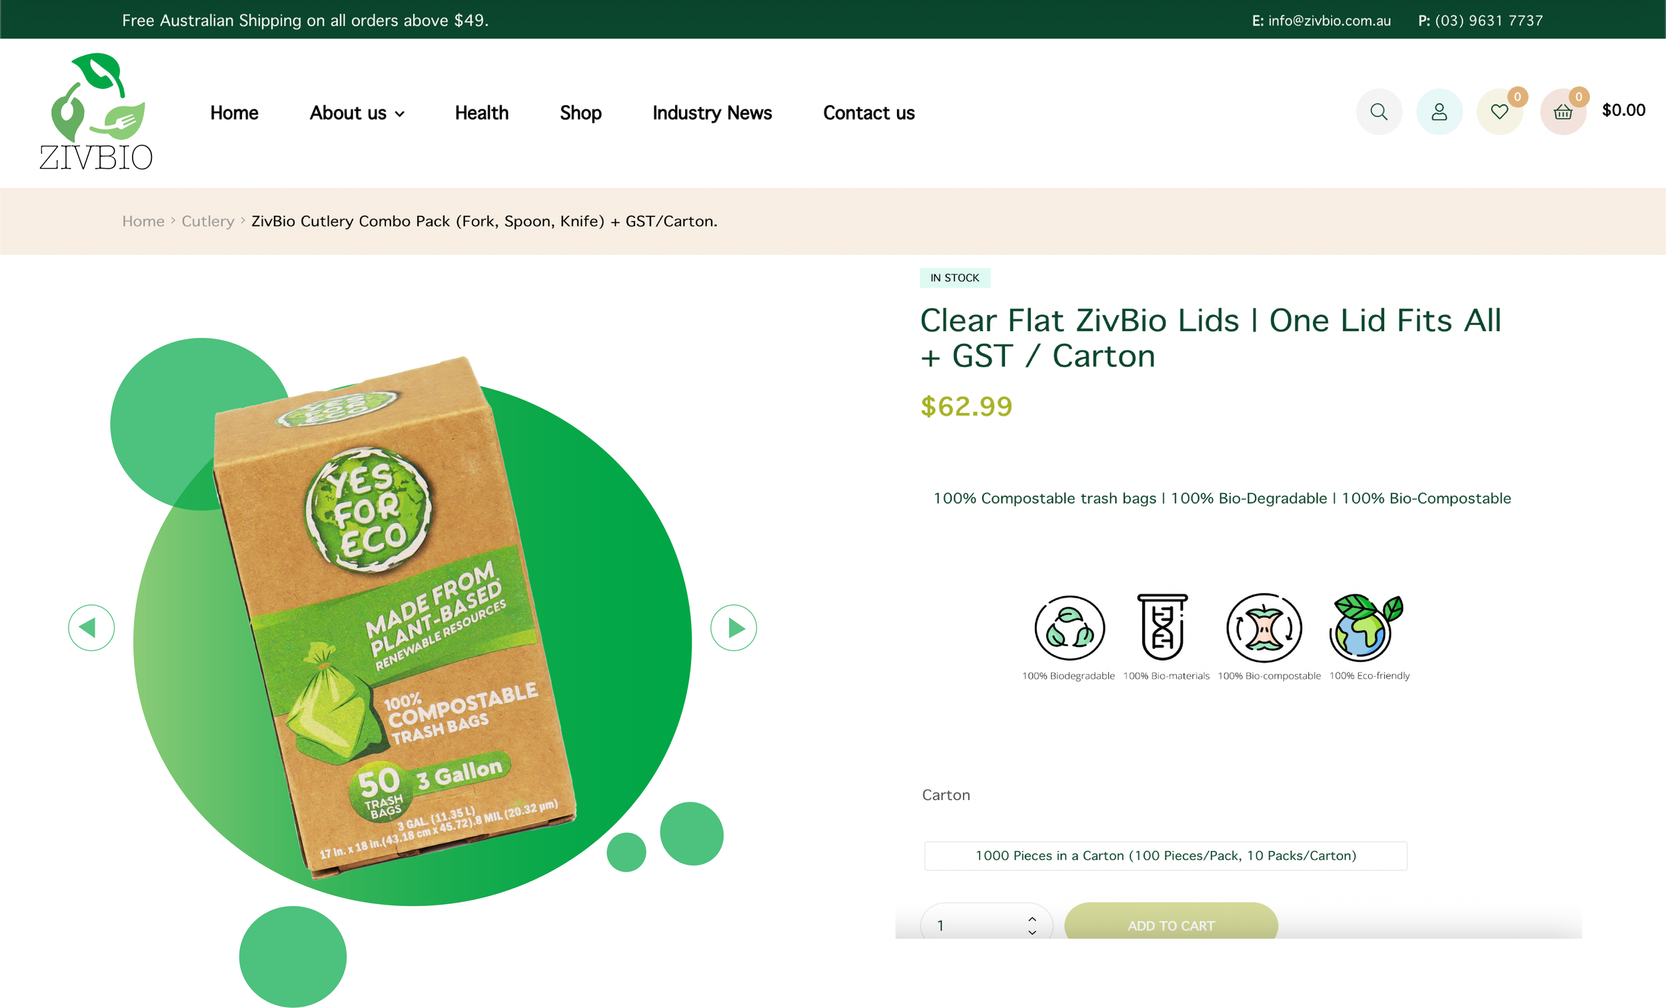1666x1008 pixels.
Task: View the wishlist heart icon
Action: click(x=1499, y=111)
